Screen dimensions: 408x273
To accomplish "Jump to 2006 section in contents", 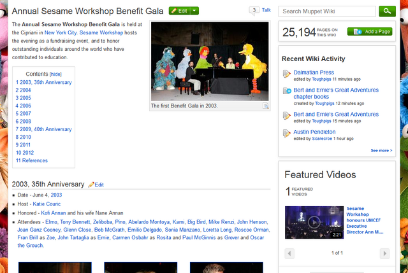I will pyautogui.click(x=23, y=106).
